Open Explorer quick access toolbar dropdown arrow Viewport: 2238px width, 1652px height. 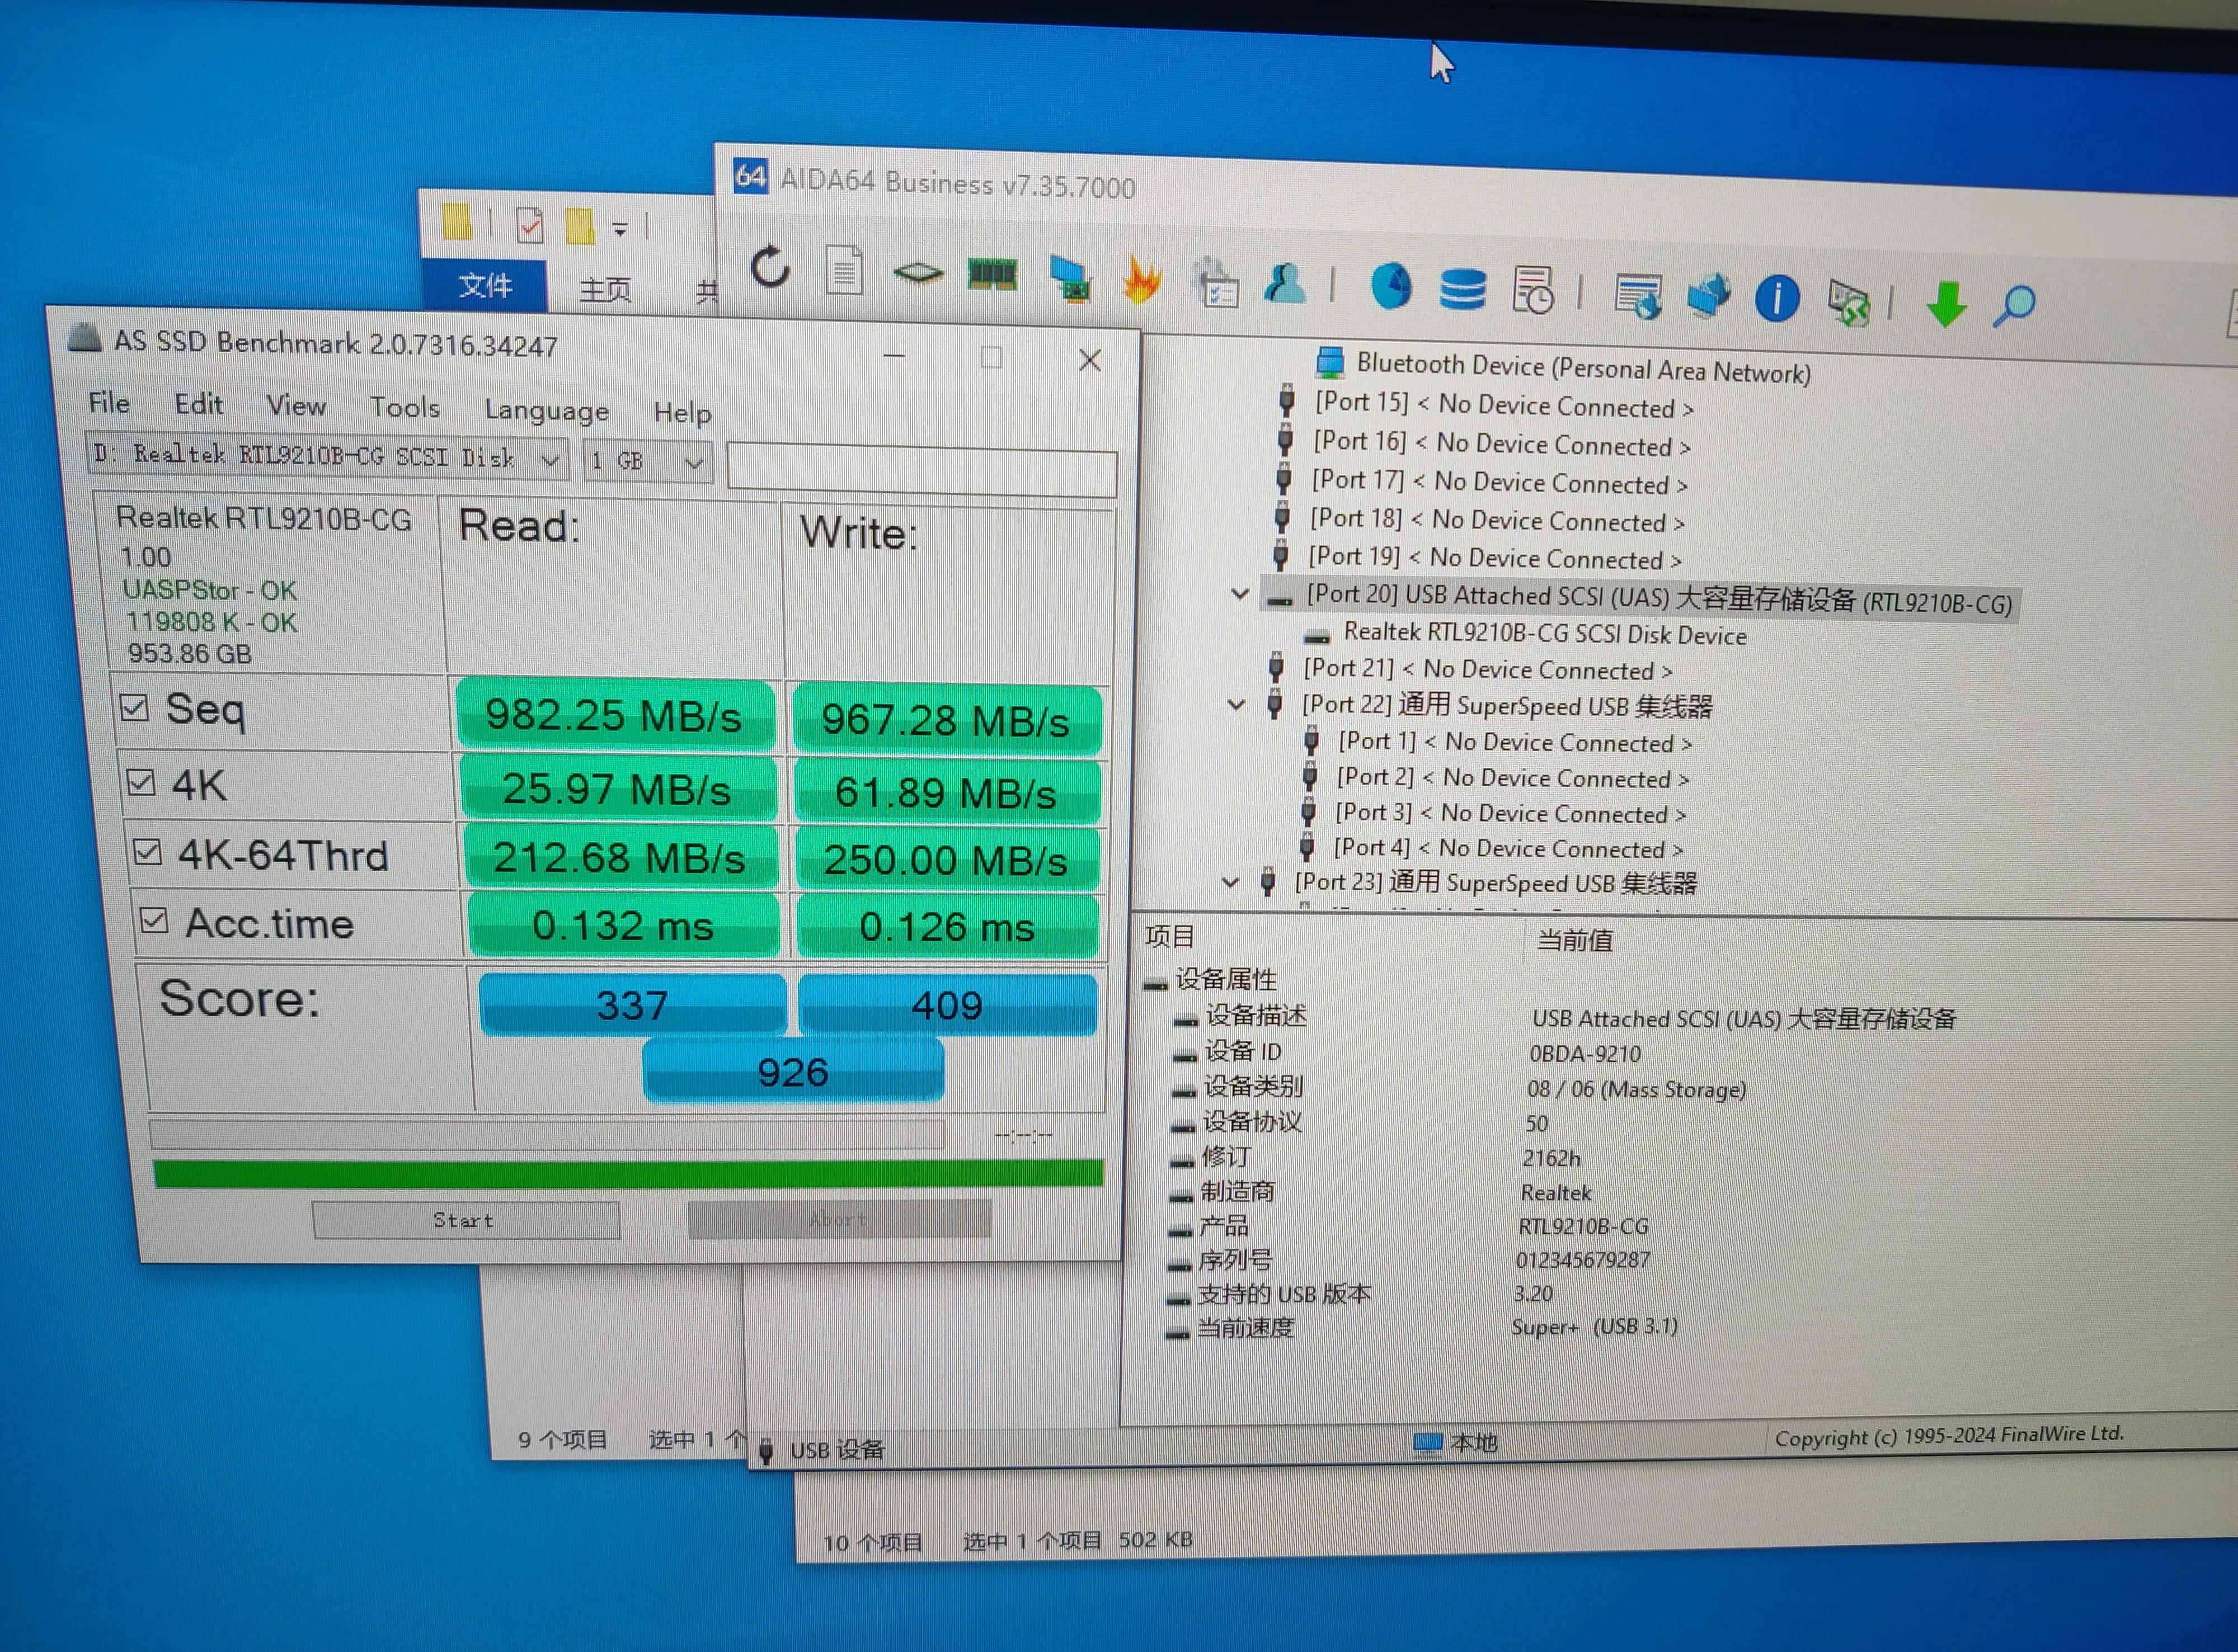coord(621,229)
